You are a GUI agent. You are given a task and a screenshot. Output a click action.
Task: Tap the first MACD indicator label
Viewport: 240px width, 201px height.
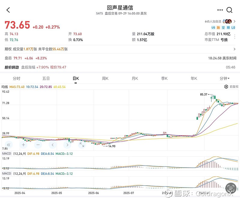tap(6, 154)
